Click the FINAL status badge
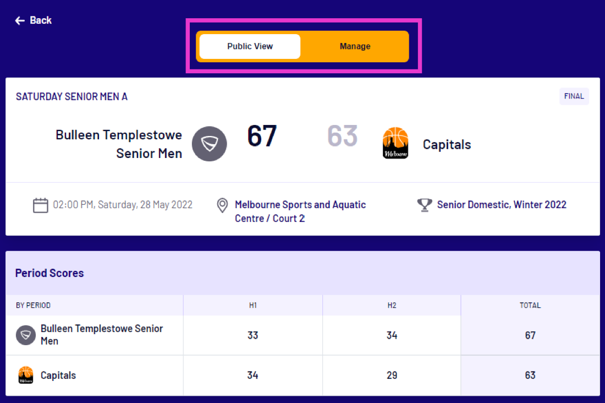605x403 pixels. (x=574, y=96)
